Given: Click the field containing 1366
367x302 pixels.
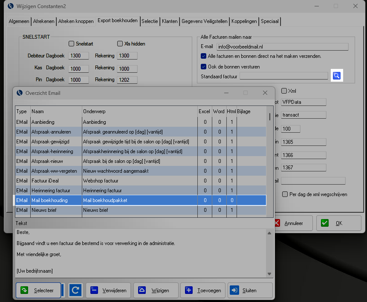Looking at the screenshot, I should click(303, 155).
